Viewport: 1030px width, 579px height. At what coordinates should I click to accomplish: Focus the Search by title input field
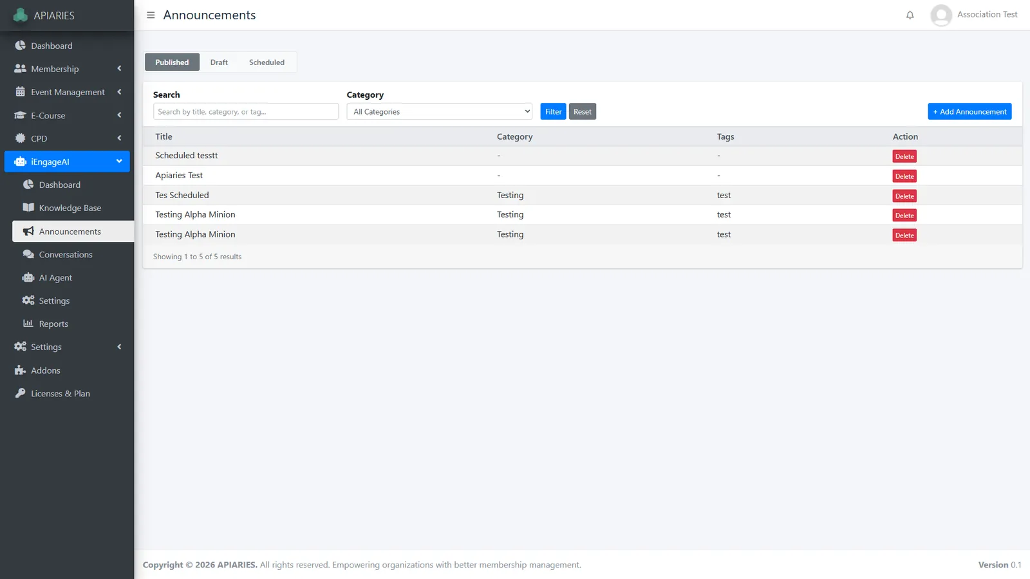click(x=246, y=111)
